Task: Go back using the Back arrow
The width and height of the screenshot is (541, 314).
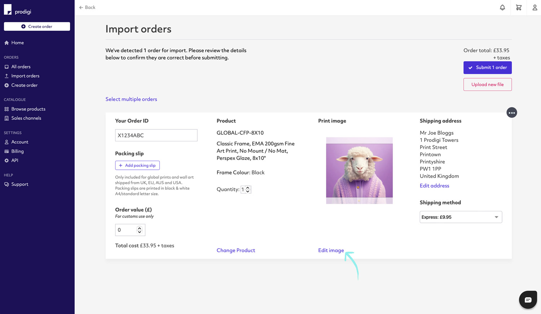Action: tap(87, 8)
